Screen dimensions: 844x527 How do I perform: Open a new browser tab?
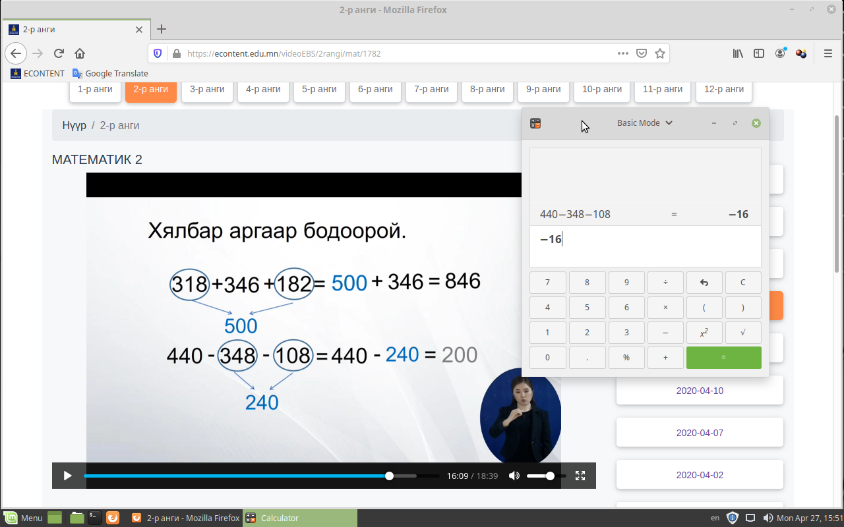[x=162, y=29]
